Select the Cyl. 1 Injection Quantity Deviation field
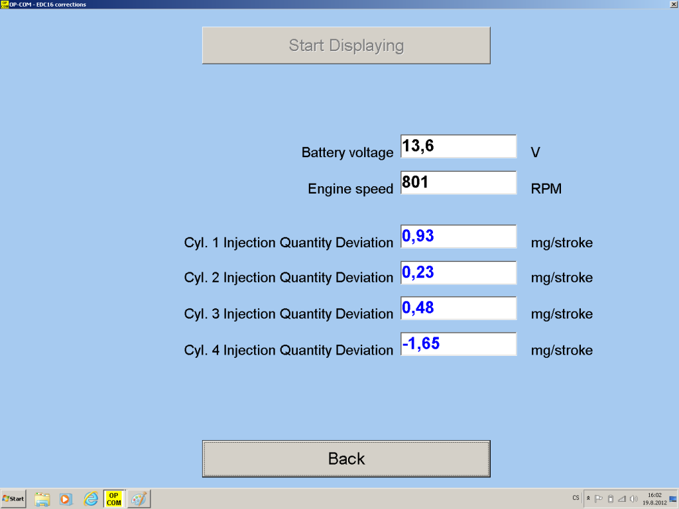679x509 pixels. (458, 237)
